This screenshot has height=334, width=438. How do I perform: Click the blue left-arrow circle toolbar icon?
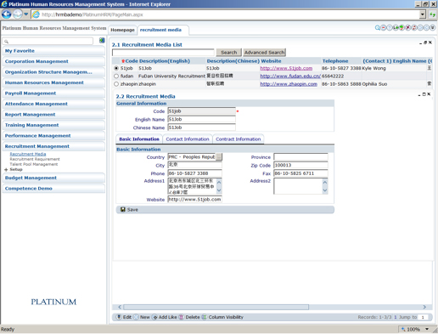(426, 28)
